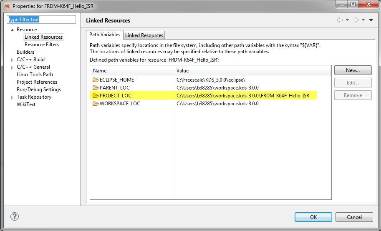Expand the Task Repository node
Viewport: 381px width, 231px height.
[x=12, y=97]
